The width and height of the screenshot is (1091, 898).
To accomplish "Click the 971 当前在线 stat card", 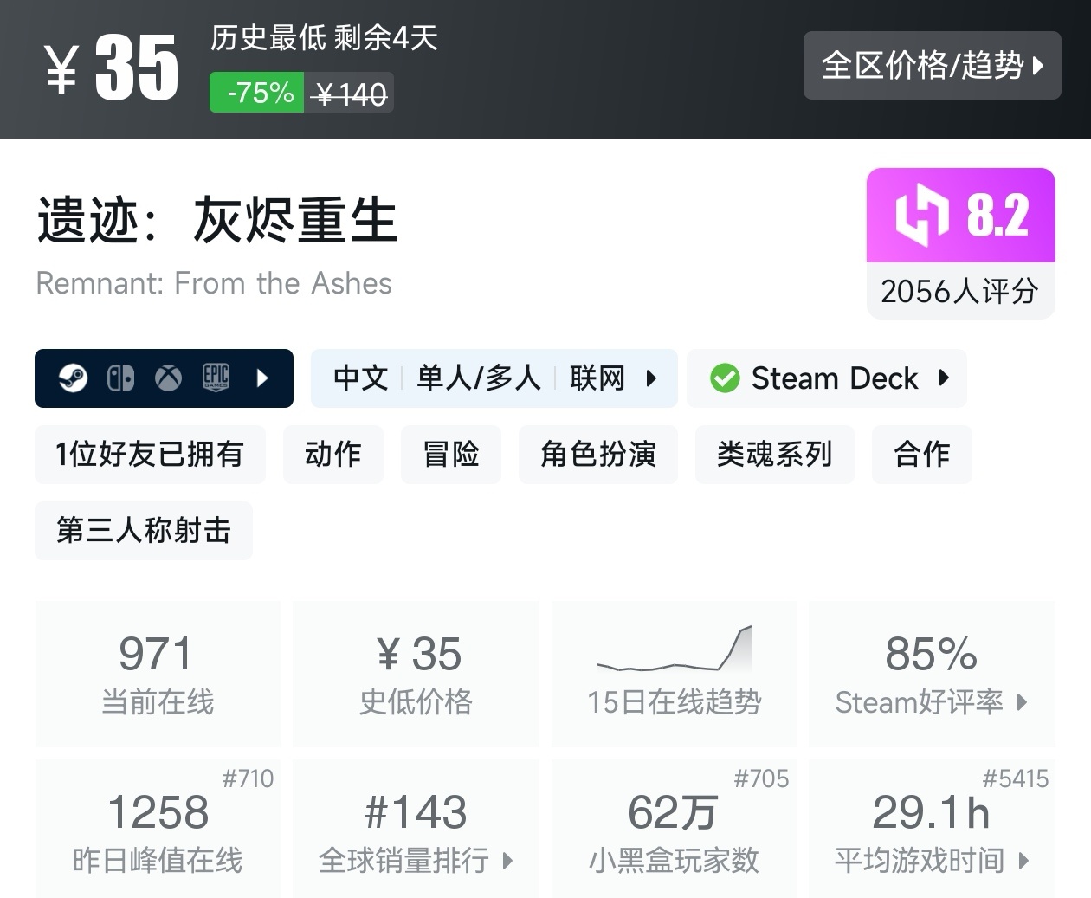I will pos(158,674).
